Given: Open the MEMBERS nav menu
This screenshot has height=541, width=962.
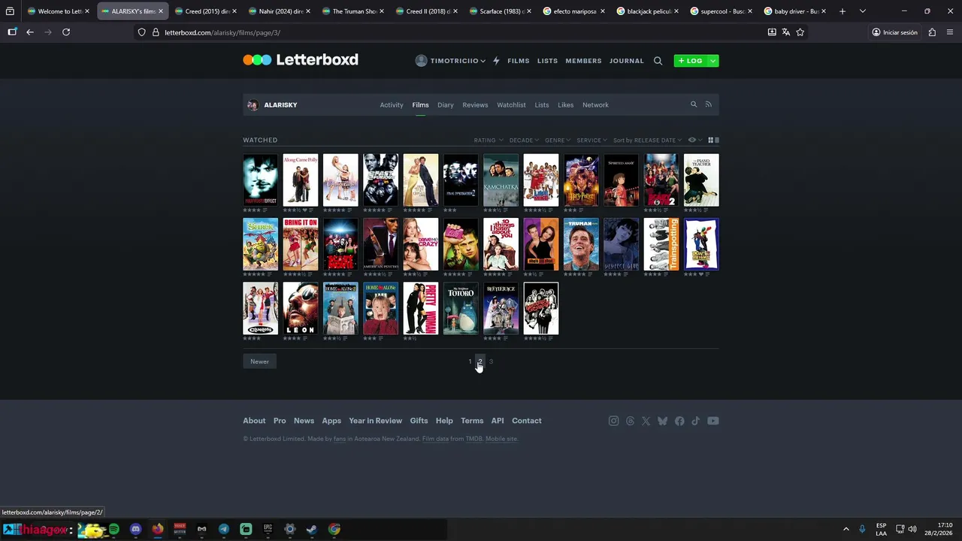Looking at the screenshot, I should click(583, 61).
